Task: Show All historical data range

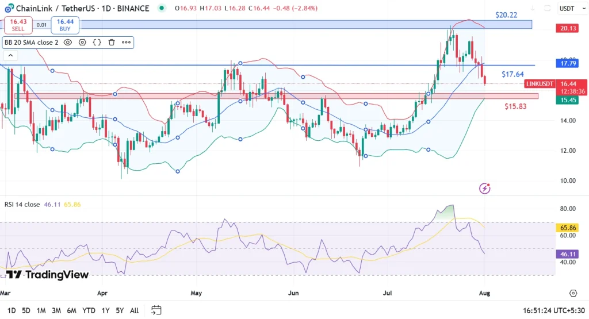Action: click(134, 310)
